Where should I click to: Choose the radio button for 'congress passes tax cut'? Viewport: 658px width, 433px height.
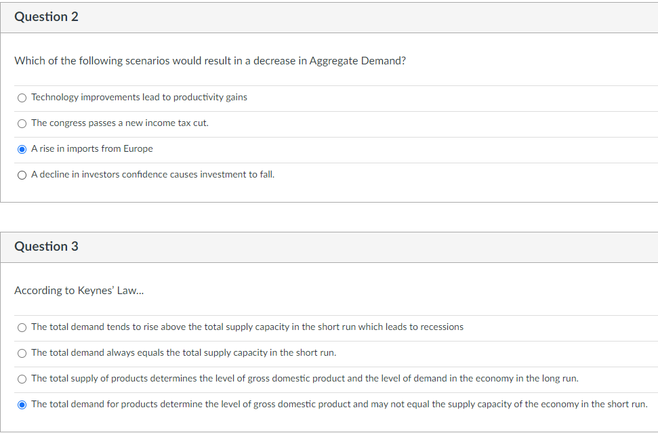coord(22,123)
